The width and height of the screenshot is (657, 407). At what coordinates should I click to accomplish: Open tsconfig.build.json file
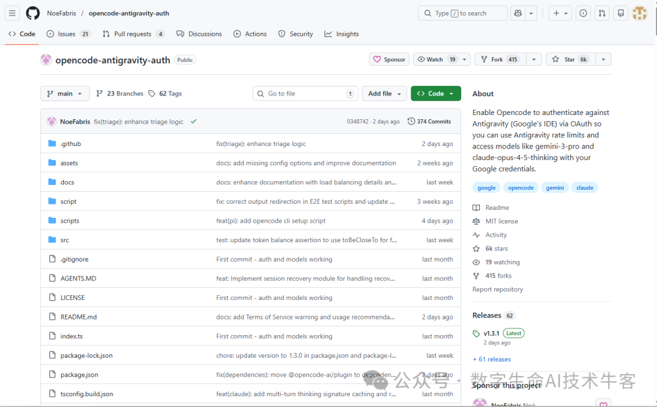[87, 394]
